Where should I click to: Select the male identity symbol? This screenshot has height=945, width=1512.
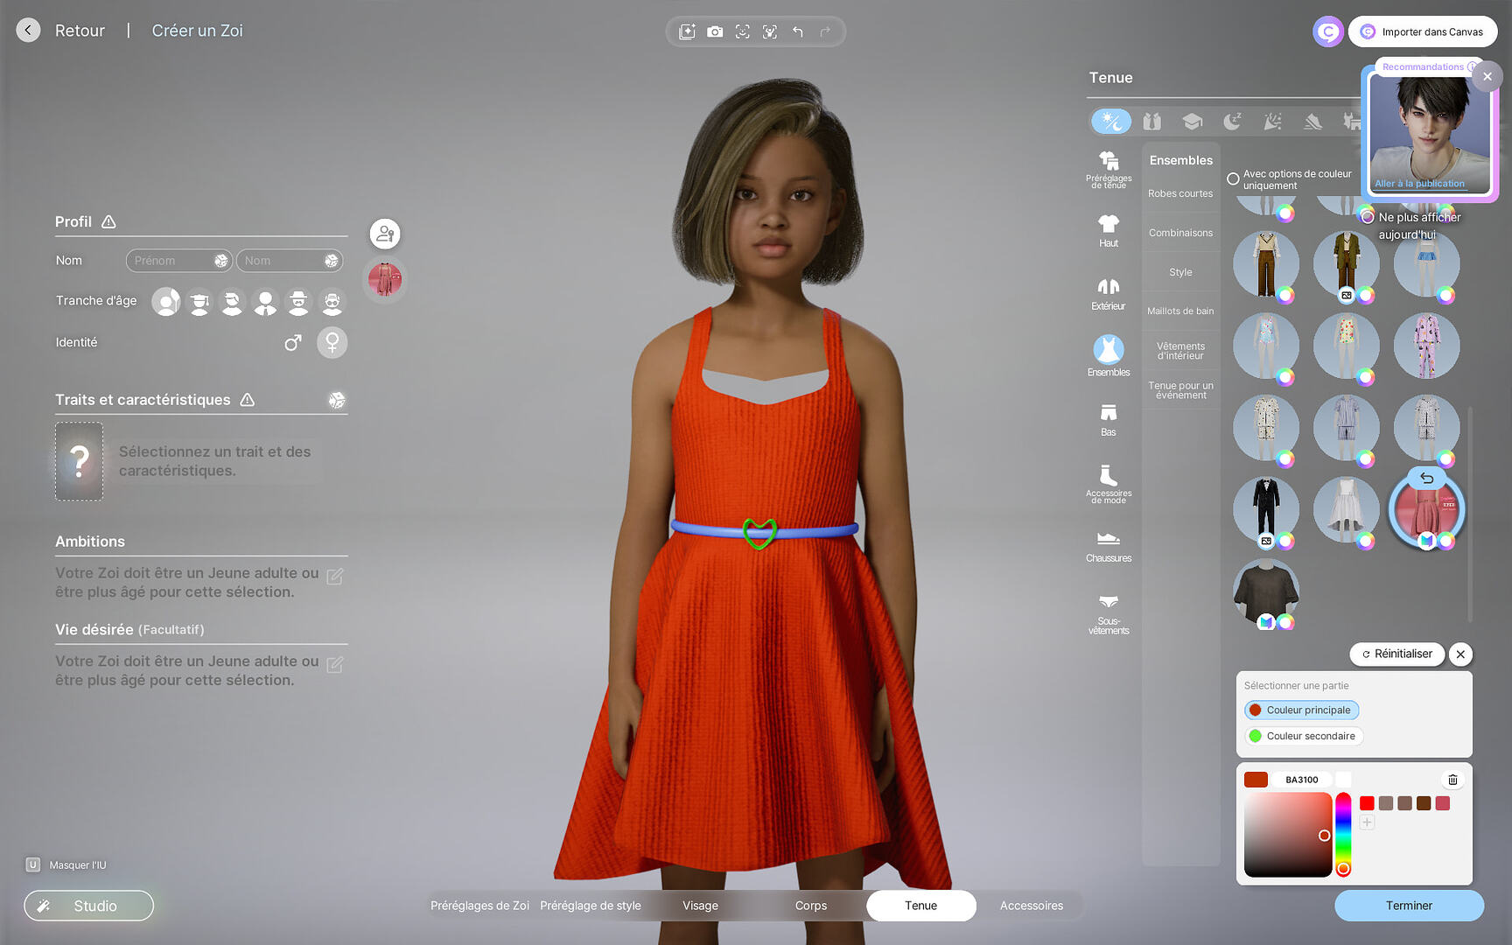(293, 343)
